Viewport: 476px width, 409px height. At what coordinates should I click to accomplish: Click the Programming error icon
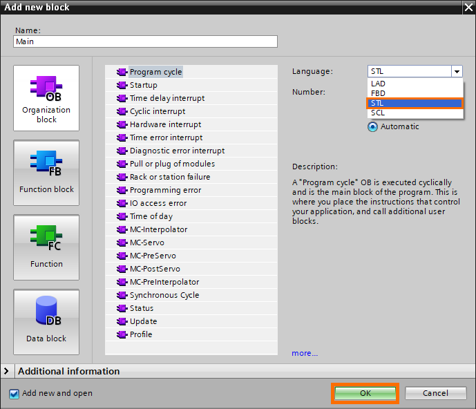click(122, 190)
